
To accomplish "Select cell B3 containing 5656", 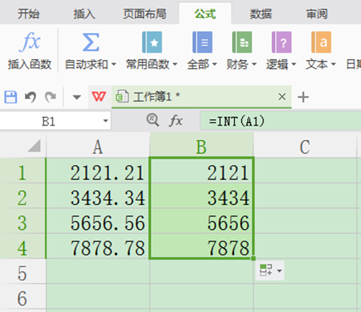I will [x=201, y=221].
